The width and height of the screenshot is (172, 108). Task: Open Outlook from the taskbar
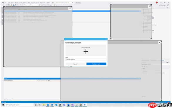pos(48,105)
